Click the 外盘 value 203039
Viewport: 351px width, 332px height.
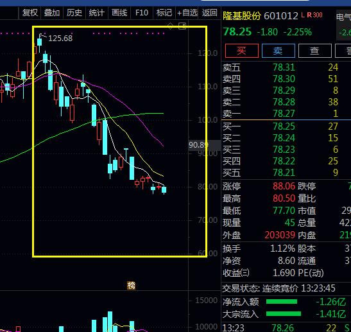click(x=280, y=235)
